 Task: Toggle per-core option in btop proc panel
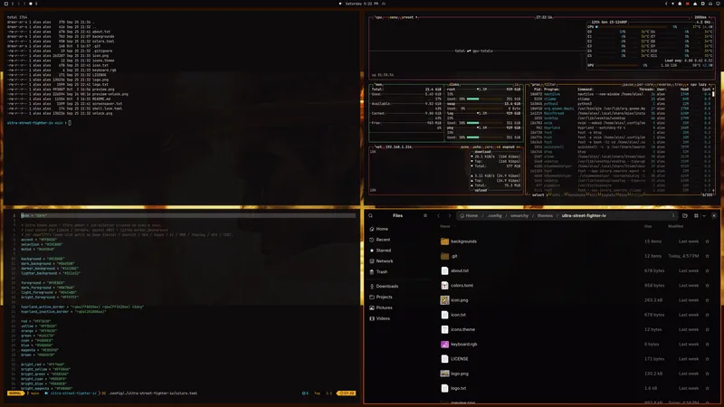[x=644, y=84]
